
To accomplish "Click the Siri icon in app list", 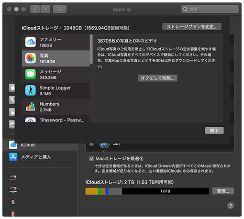I will [x=104, y=145].
